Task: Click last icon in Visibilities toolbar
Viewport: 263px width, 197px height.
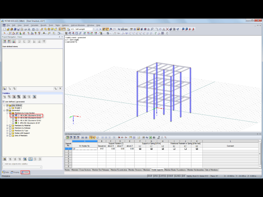Action: point(34,97)
